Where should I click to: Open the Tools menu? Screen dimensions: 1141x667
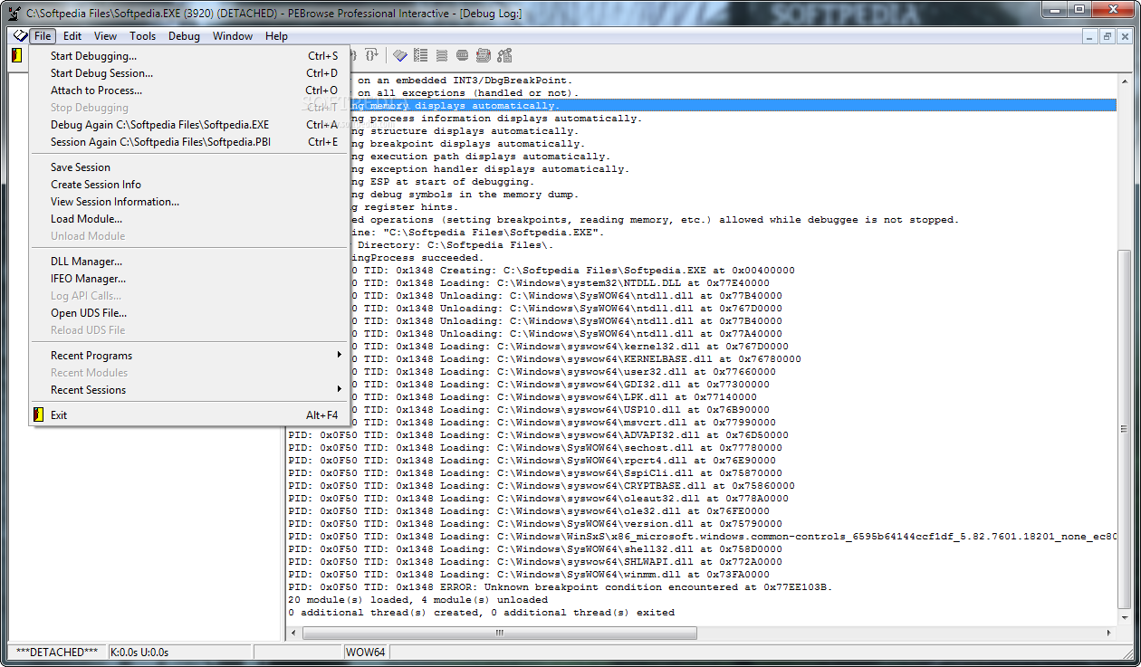click(142, 36)
